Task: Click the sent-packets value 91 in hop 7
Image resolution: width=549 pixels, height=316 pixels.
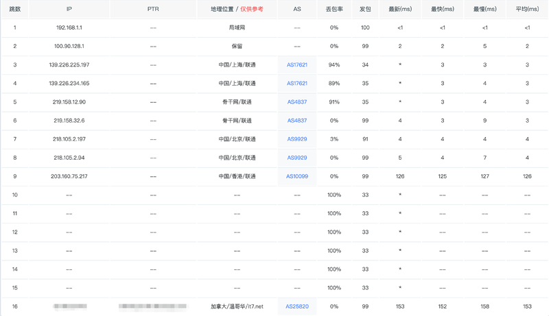Action: (x=365, y=138)
